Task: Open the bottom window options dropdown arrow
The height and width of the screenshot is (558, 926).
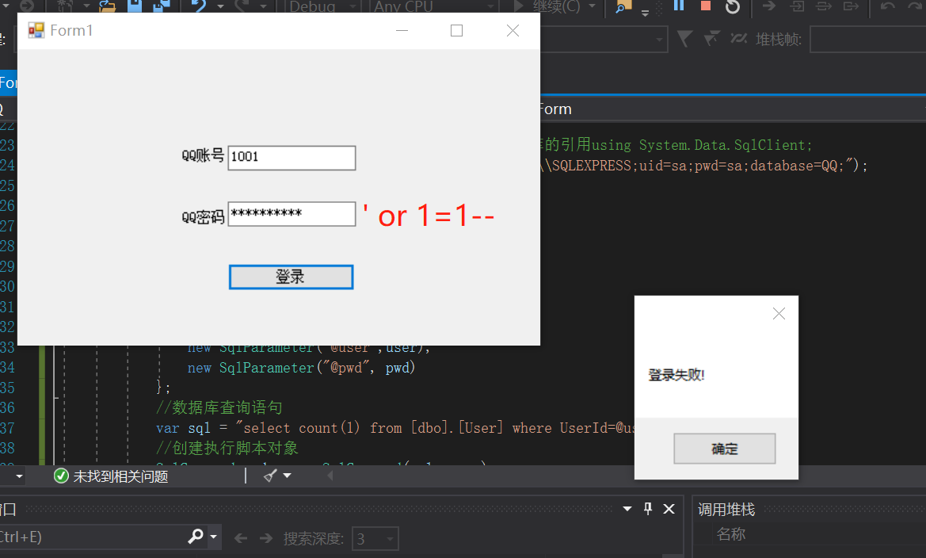Action: pyautogui.click(x=627, y=509)
